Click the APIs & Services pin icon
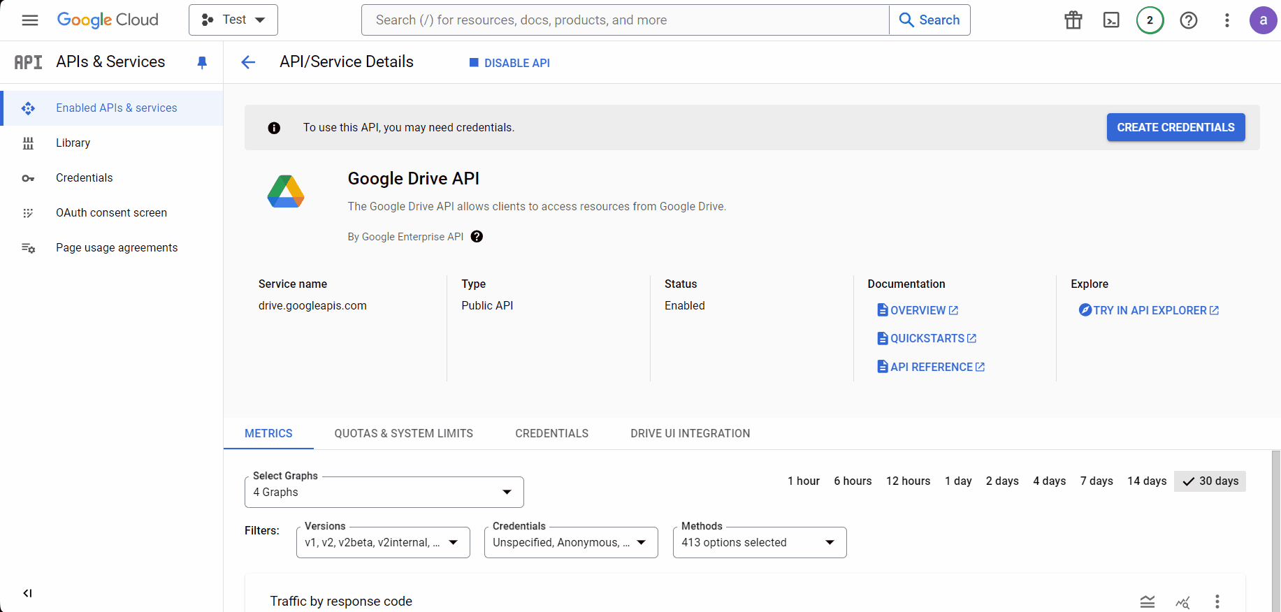 202,63
